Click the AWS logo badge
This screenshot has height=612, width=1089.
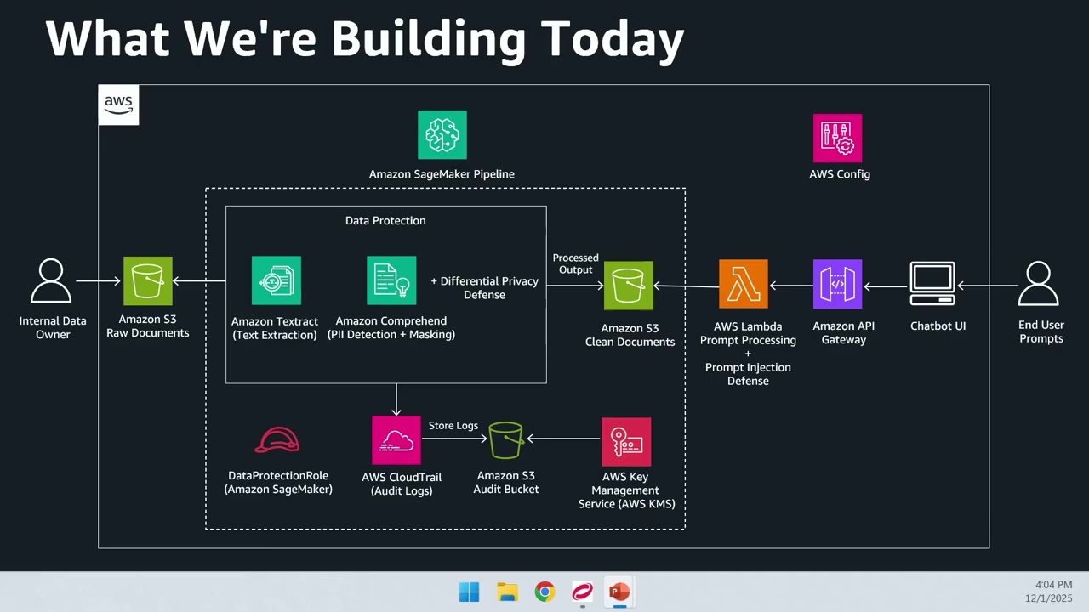[x=118, y=105]
